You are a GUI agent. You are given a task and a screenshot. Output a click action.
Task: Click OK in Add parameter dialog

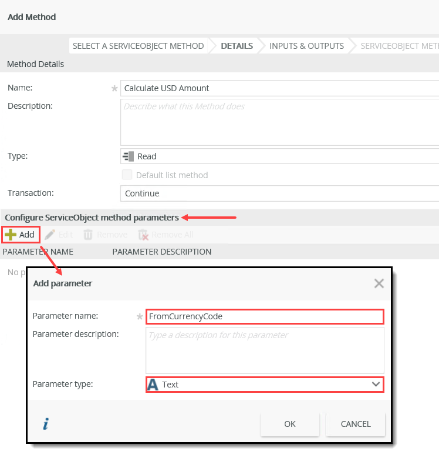(290, 424)
